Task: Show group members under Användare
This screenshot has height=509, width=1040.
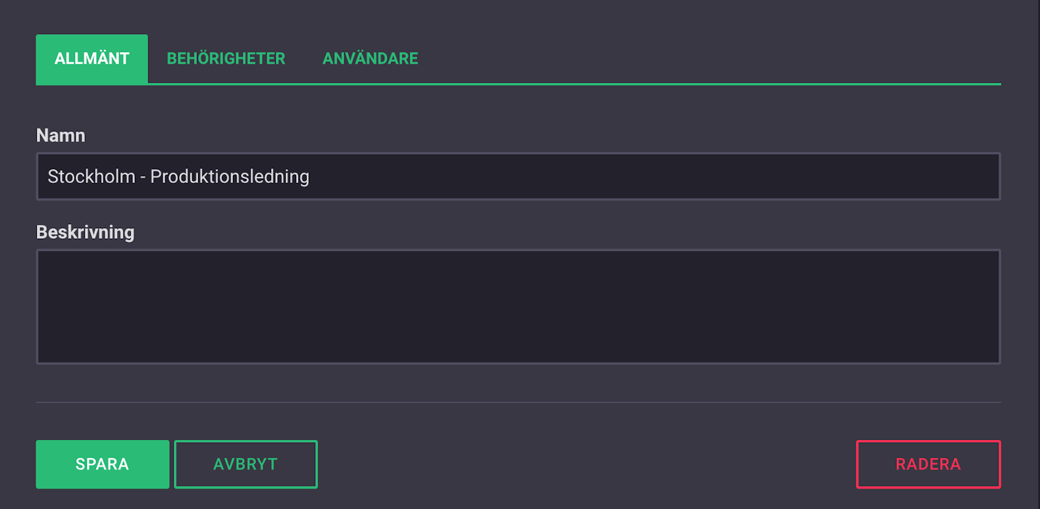Action: (370, 59)
